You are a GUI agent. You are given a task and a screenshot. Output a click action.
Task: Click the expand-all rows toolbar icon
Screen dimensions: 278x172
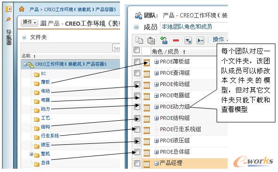pos(188,40)
